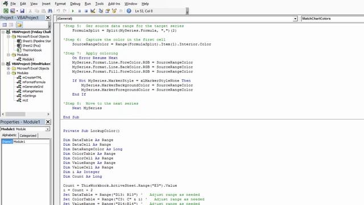Screen dimensions: 364x205
Task: Click the View Code icon in Project pane
Action: coord(5,25)
